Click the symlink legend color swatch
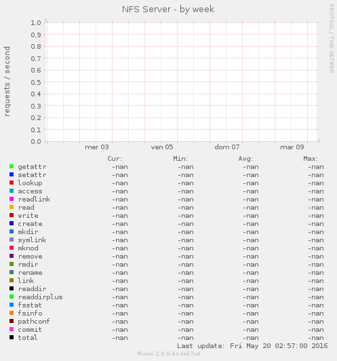This screenshot has height=361, width=337. pos(12,240)
